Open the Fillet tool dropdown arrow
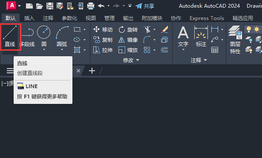 154,40
